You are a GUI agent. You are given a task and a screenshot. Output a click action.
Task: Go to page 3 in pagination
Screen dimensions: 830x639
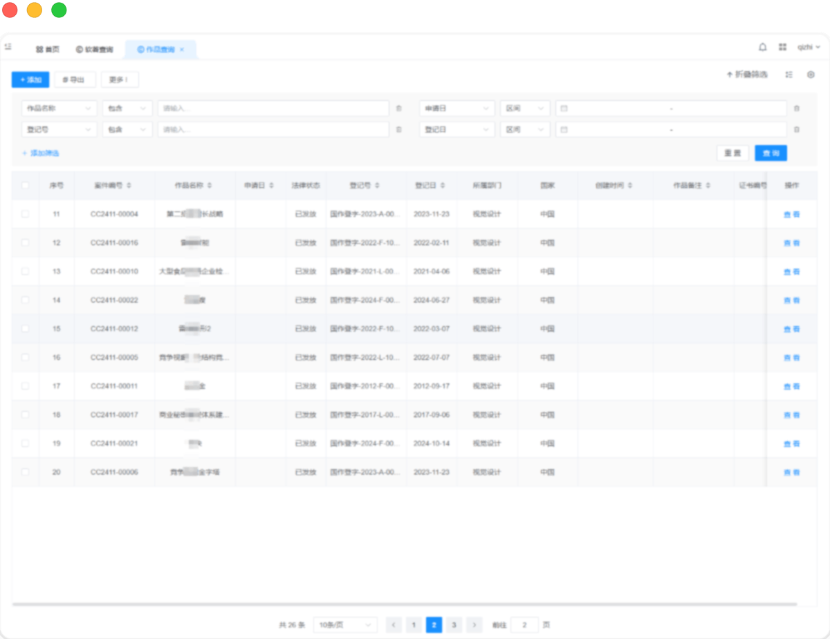pos(454,625)
